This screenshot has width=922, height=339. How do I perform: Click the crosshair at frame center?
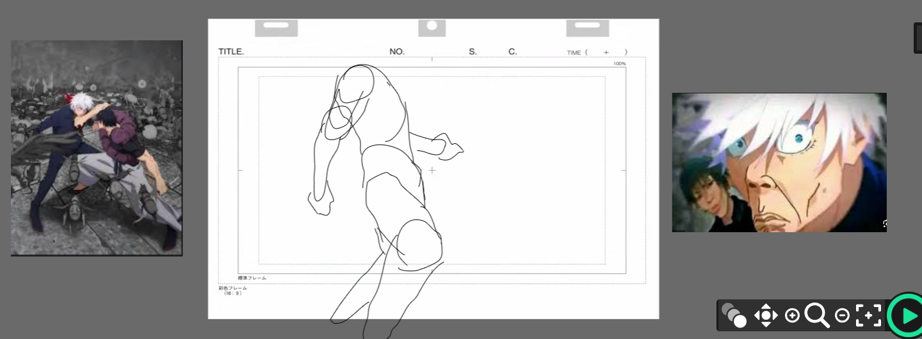432,170
